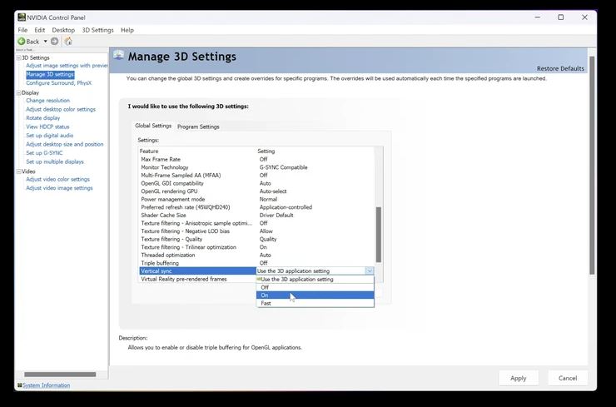Image resolution: width=616 pixels, height=407 pixels.
Task: Open the File menu
Action: (22, 30)
